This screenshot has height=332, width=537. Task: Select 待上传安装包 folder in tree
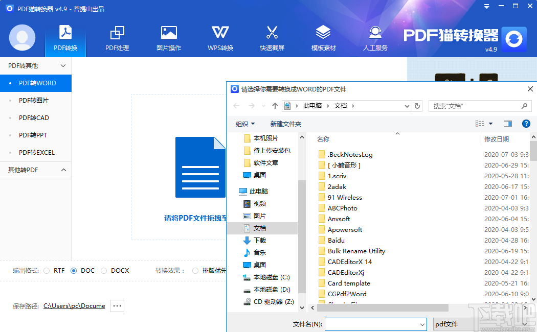tap(272, 151)
